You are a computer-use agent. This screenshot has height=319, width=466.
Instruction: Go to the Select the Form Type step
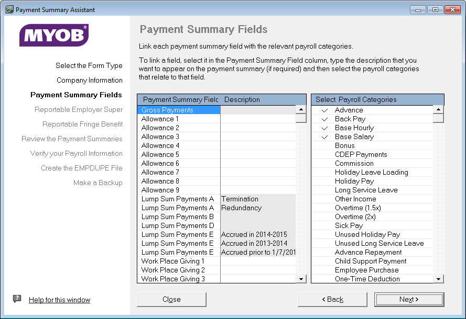89,65
